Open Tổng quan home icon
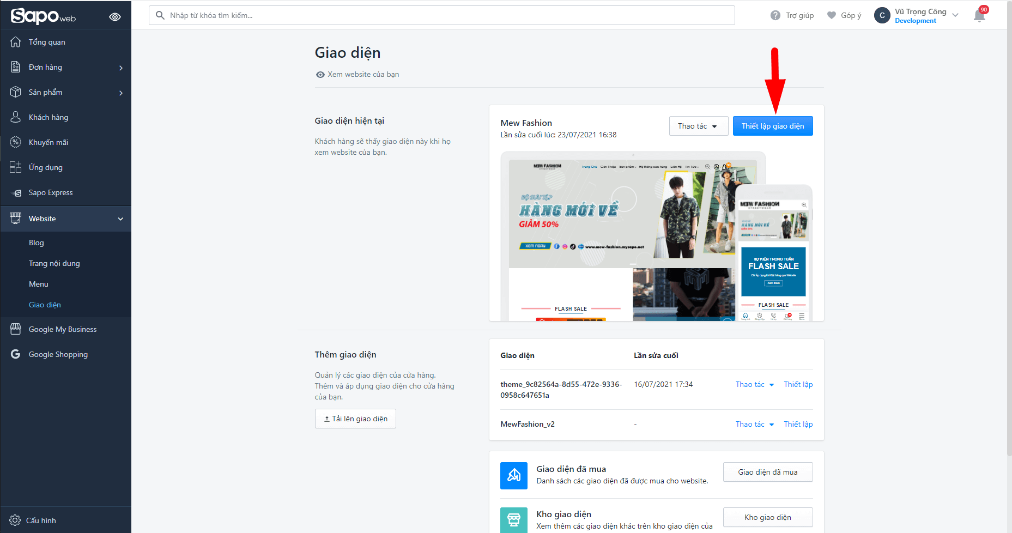1012x533 pixels. 16,42
